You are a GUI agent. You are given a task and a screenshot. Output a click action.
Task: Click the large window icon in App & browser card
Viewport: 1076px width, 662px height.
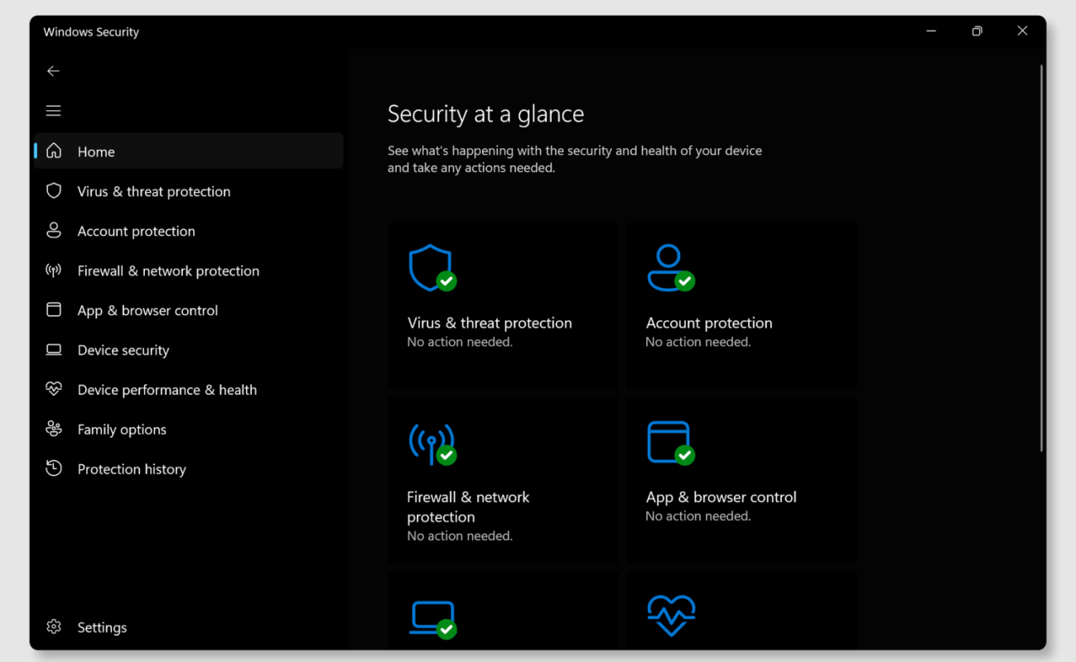tap(670, 443)
